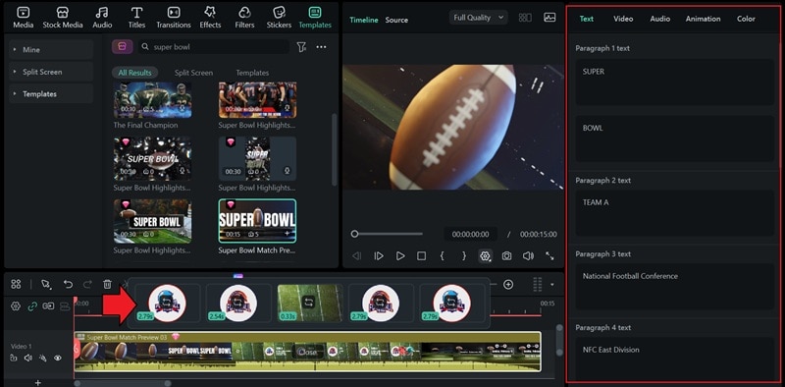Viewport: 785px width, 387px height.
Task: Switch to the Source preview tab
Action: [396, 20]
